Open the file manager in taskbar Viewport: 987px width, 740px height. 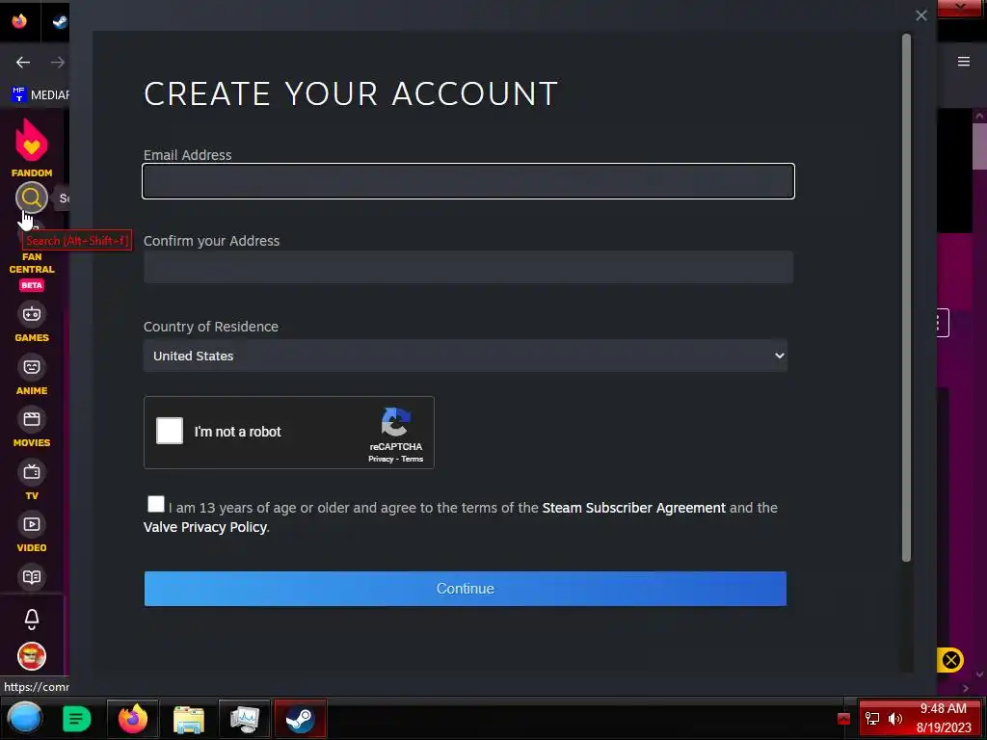click(189, 719)
